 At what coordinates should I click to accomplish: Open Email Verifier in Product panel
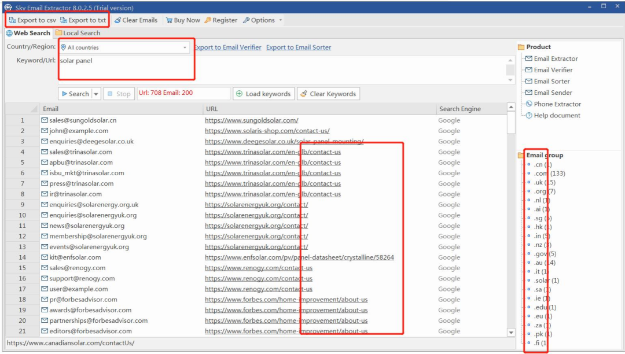[x=553, y=70]
